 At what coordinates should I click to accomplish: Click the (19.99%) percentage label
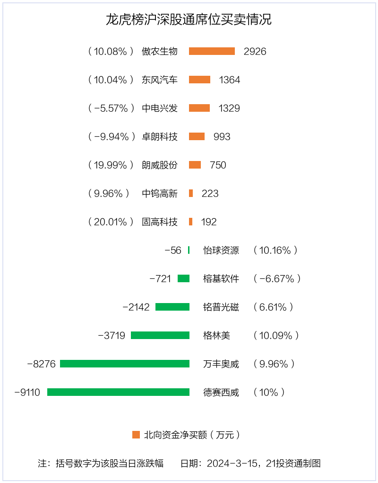coord(111,165)
